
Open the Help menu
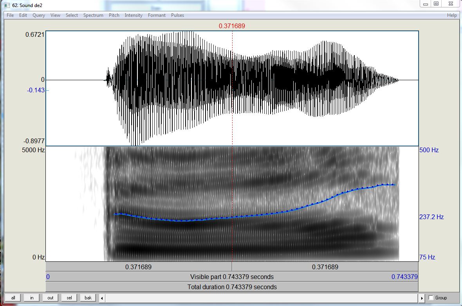coord(452,15)
